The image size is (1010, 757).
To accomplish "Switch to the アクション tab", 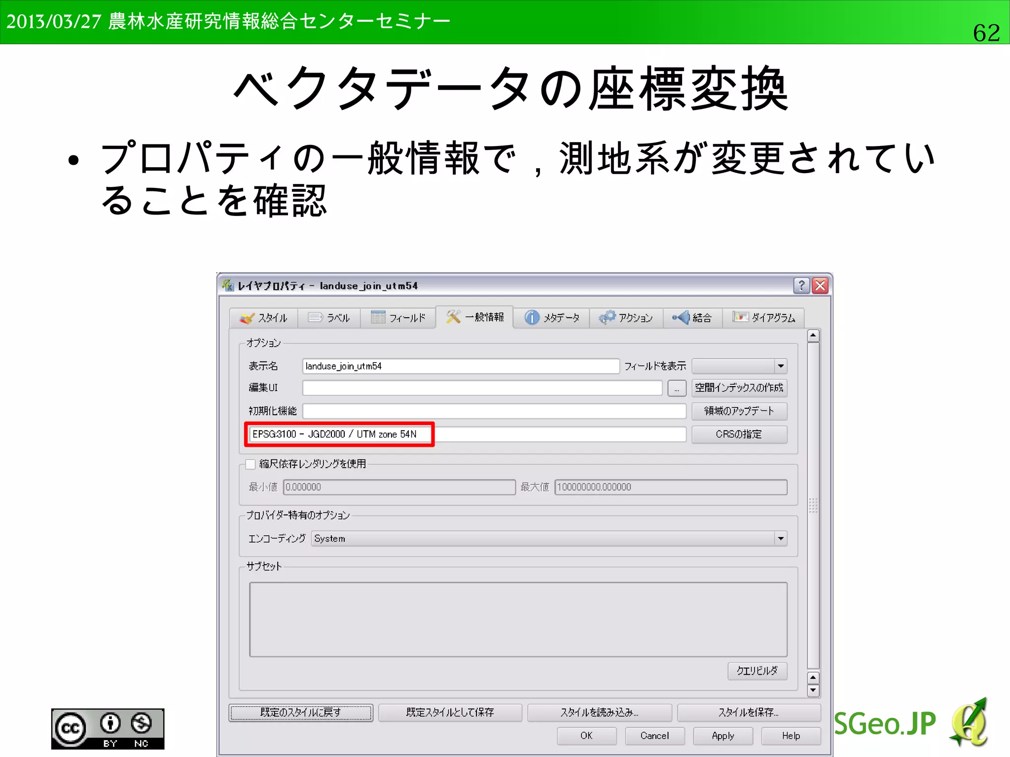I will (x=626, y=318).
